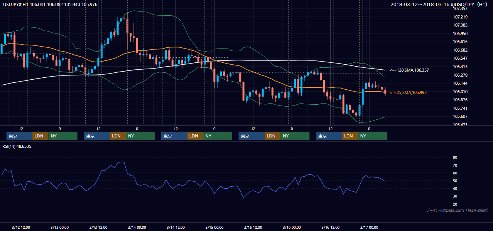Click the 120 SMA 106.357 label

[409, 70]
